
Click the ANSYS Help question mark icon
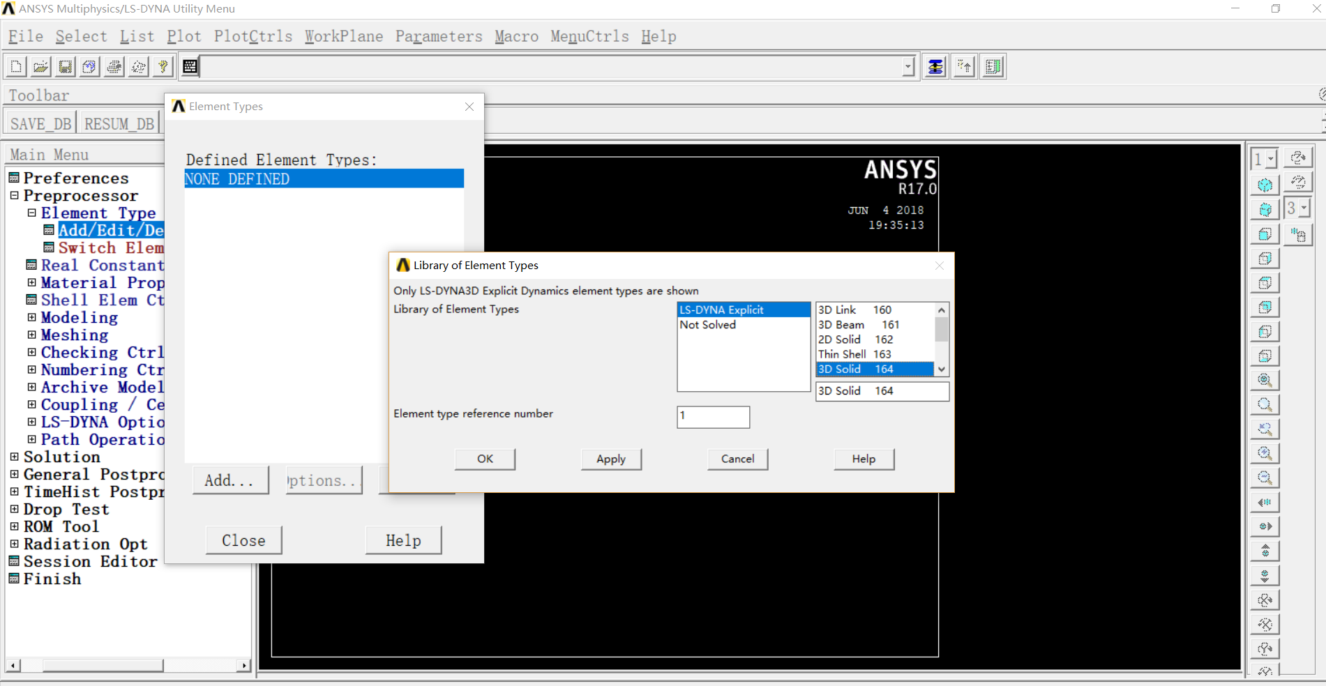(x=163, y=67)
